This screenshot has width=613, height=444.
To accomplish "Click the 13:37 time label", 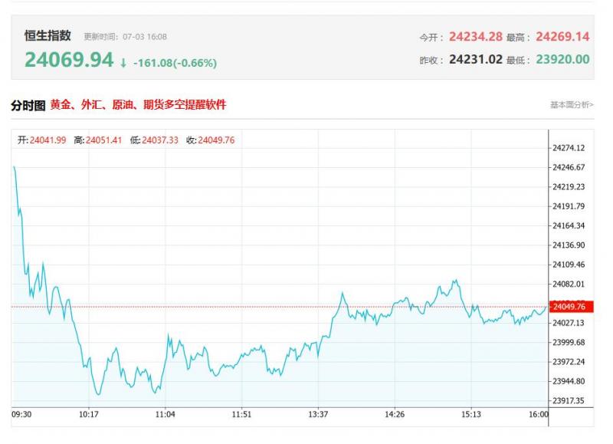I will [x=318, y=414].
